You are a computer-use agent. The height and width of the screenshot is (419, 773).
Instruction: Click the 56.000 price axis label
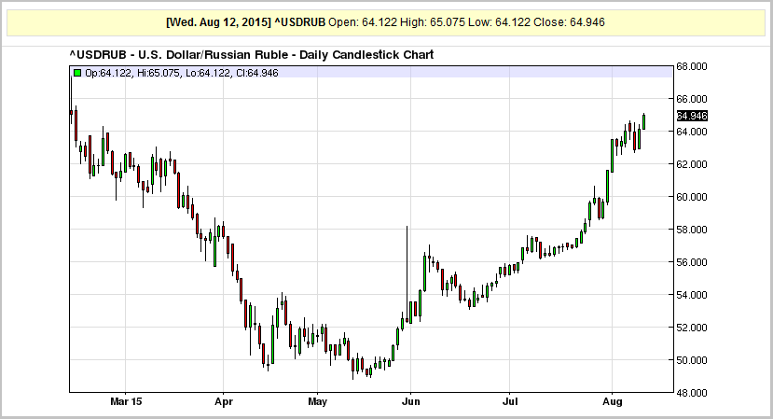pyautogui.click(x=692, y=262)
